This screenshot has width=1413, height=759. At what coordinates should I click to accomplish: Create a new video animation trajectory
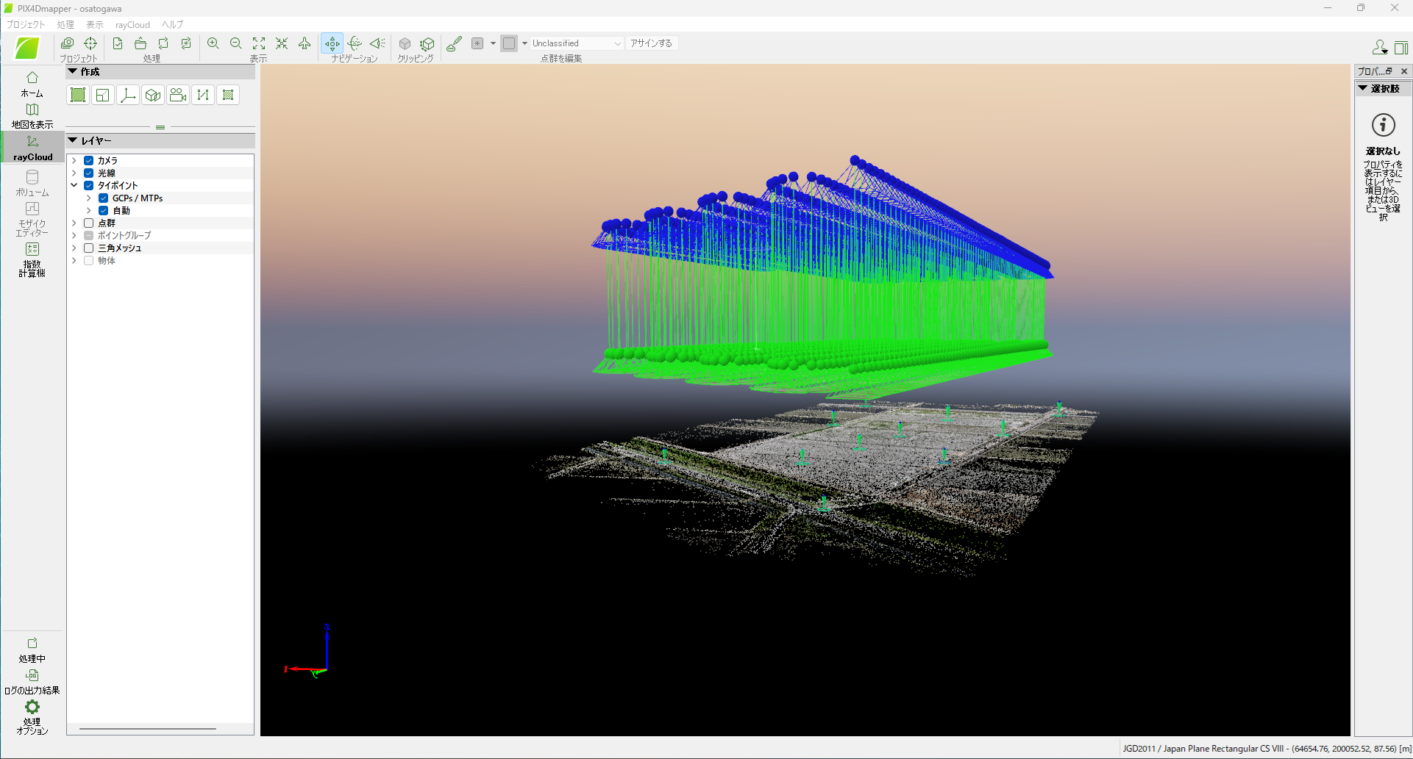tap(178, 95)
